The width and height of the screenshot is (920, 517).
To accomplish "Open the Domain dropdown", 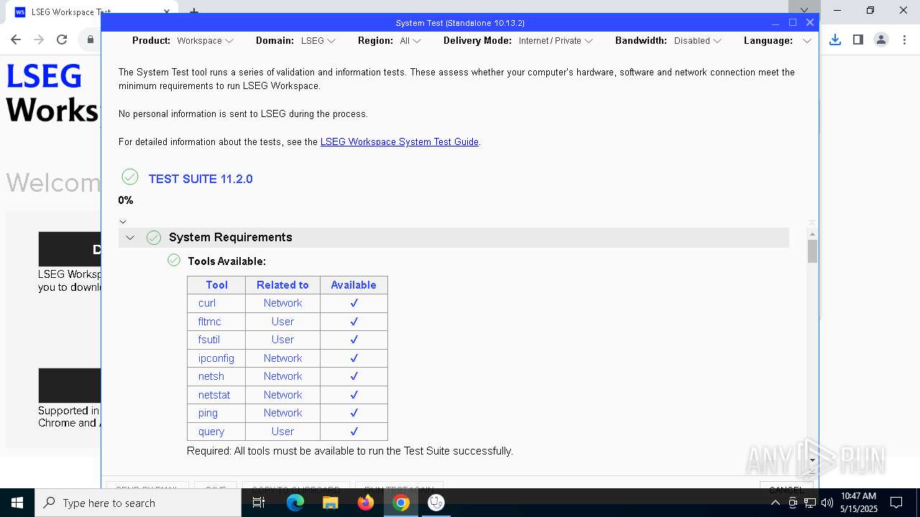I will click(318, 41).
